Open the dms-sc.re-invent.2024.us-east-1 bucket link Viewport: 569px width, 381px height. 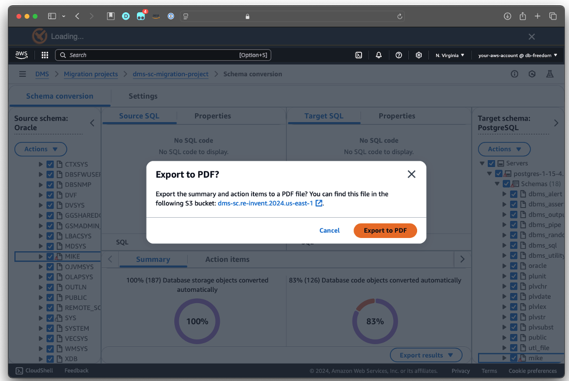click(x=265, y=203)
